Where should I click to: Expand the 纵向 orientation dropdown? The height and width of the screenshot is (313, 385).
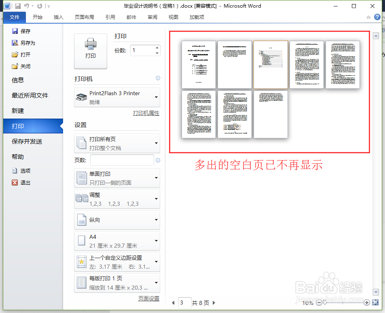[117, 220]
